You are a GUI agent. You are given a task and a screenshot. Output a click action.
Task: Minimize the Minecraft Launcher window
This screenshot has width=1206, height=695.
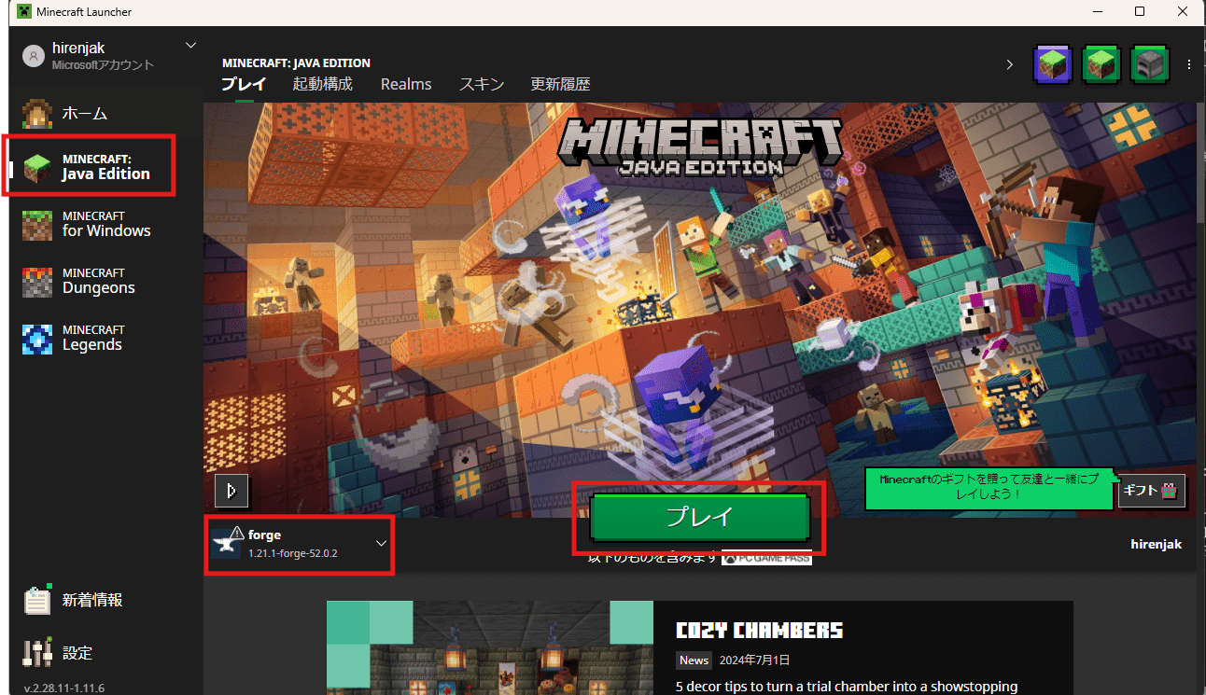(1097, 11)
